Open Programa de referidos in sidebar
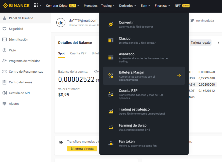Image resolution: width=222 pixels, height=162 pixels. [26, 61]
